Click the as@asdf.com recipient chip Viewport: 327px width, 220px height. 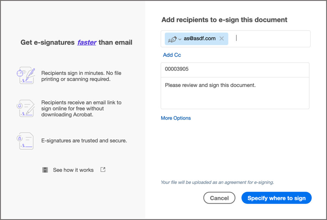click(x=200, y=39)
